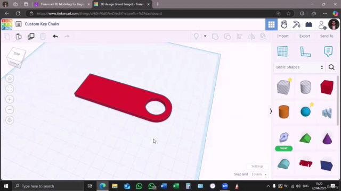Image resolution: width=341 pixels, height=191 pixels.
Task: Open the design list icon beside title
Action: (x=19, y=24)
